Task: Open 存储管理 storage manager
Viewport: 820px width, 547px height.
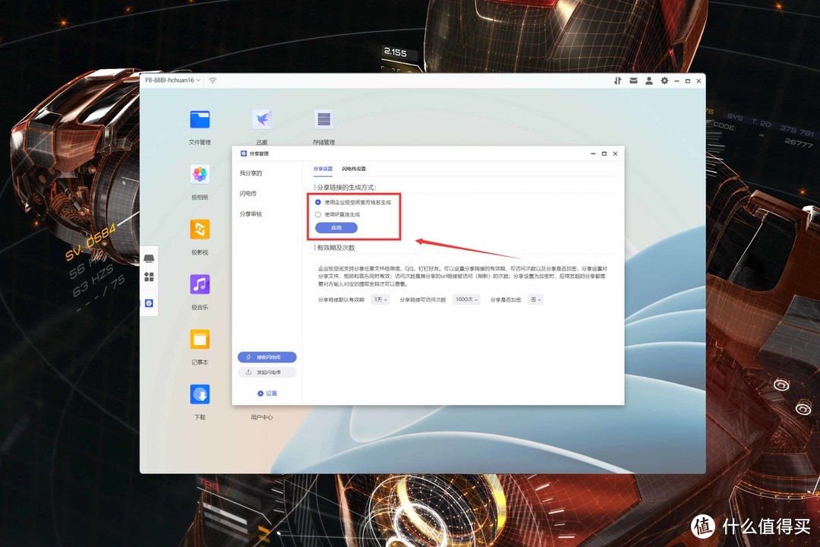Action: pyautogui.click(x=323, y=119)
